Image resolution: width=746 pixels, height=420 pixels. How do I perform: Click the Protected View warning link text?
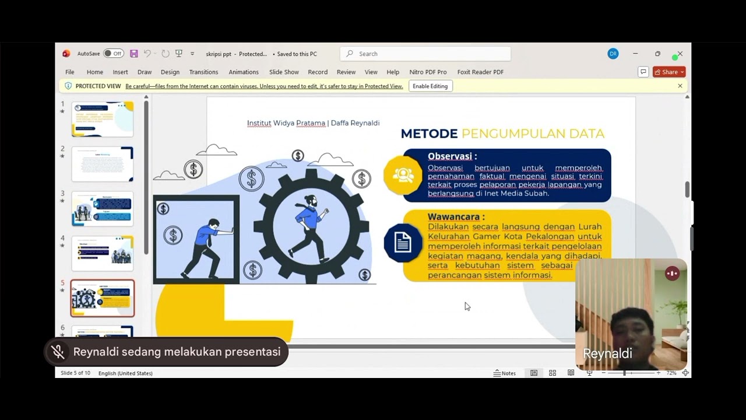(264, 86)
